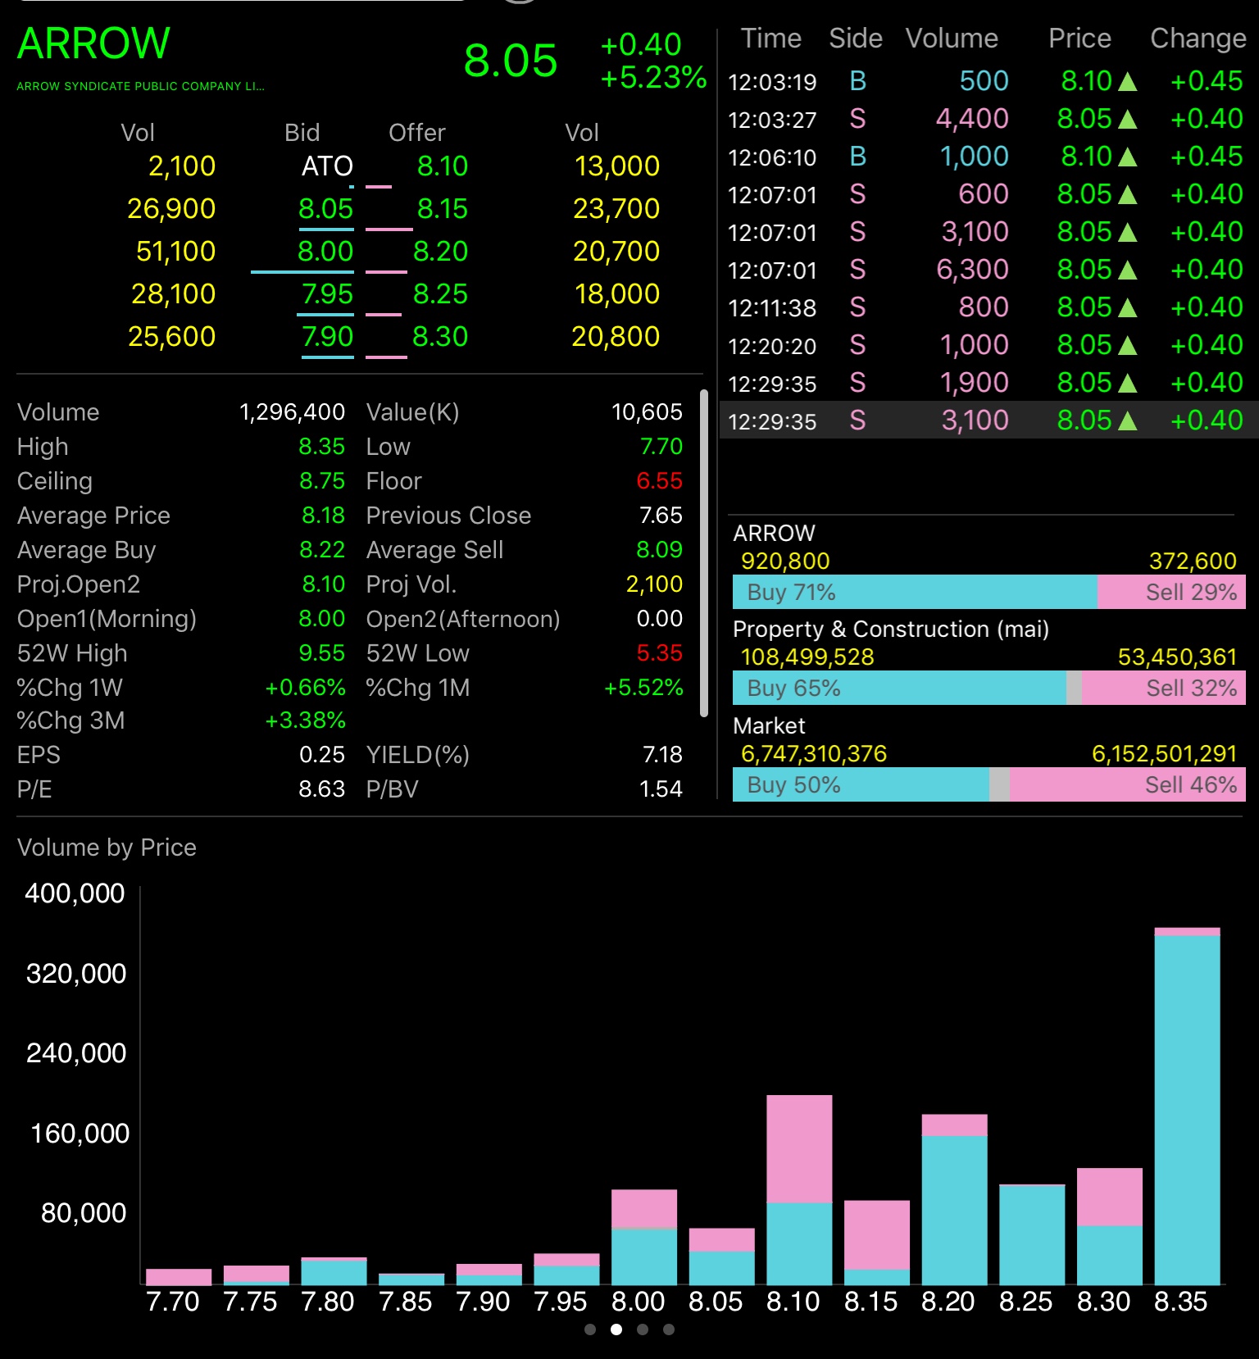
Task: Select the Proj.Open2 value 8.10
Action: coord(324,584)
